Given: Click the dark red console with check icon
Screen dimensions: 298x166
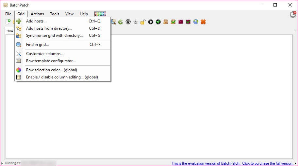Looking at the screenshot, I should [188, 22].
